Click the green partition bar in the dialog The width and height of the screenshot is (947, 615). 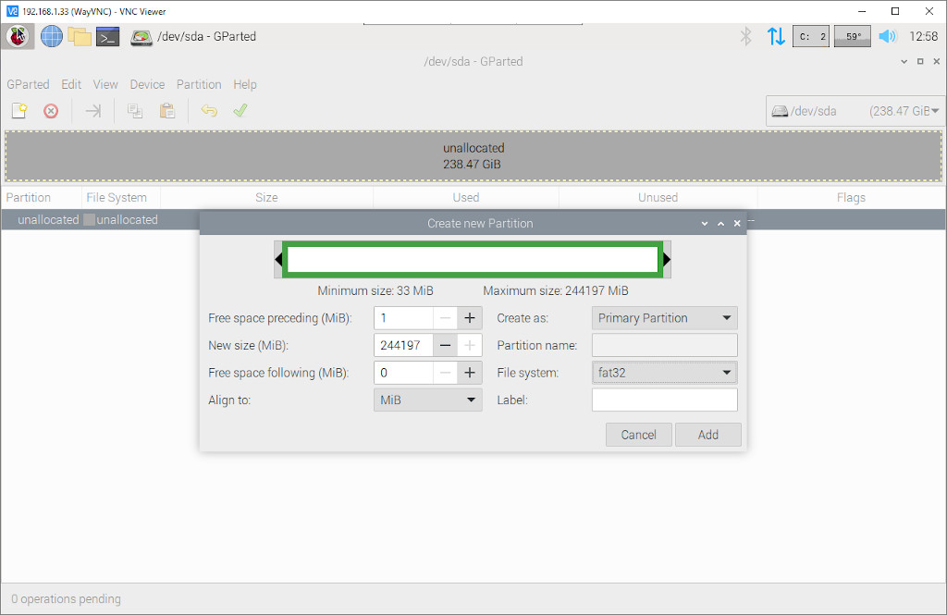point(473,260)
